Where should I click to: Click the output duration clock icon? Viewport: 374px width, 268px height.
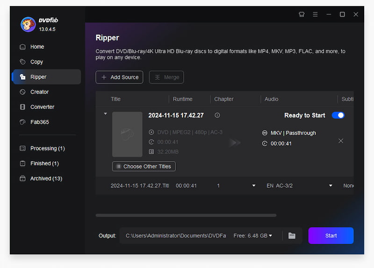[x=265, y=143]
